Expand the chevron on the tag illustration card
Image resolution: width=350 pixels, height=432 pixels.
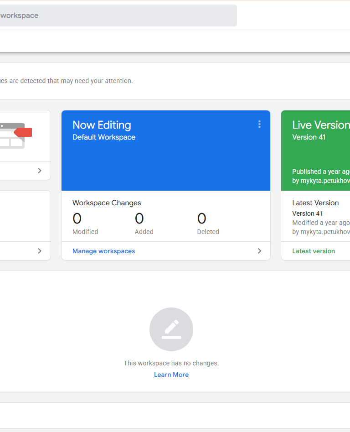point(40,171)
